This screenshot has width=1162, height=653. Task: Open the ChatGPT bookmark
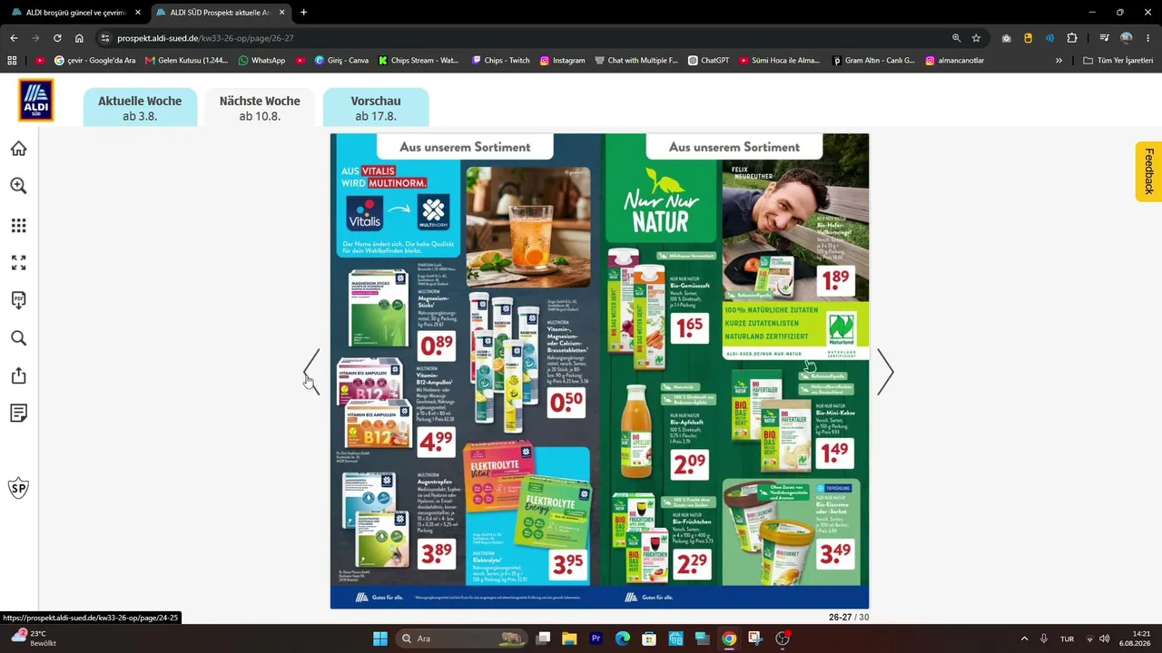(708, 61)
